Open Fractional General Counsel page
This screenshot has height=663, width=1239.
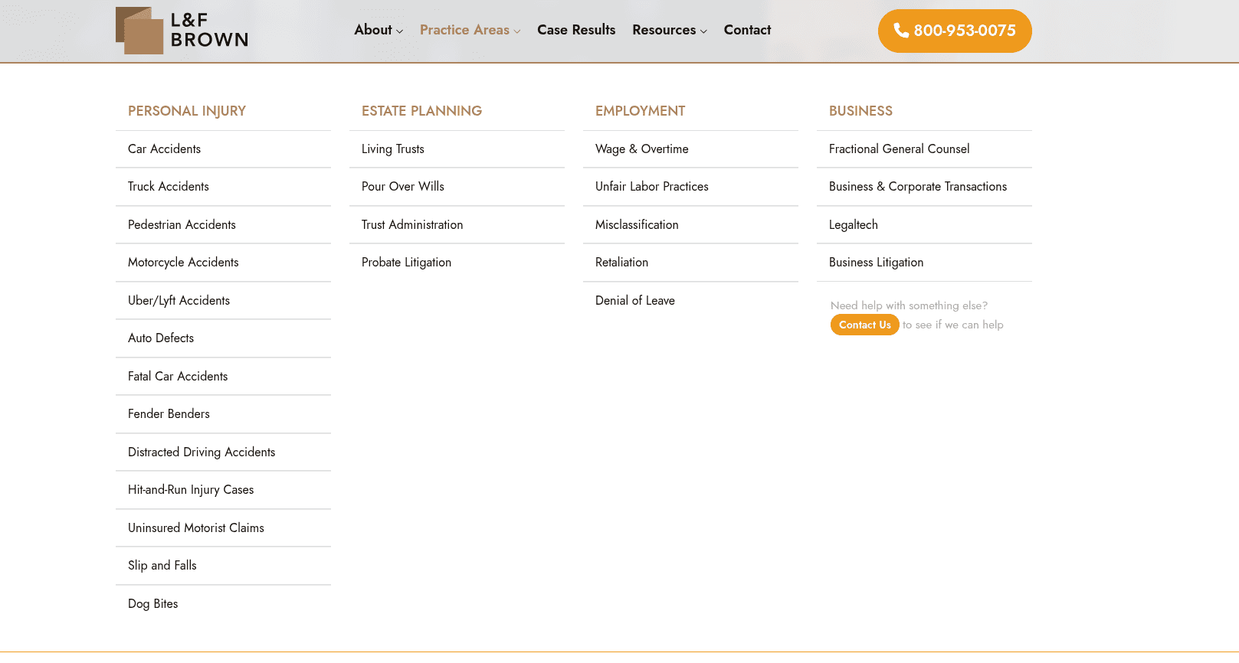click(x=924, y=149)
